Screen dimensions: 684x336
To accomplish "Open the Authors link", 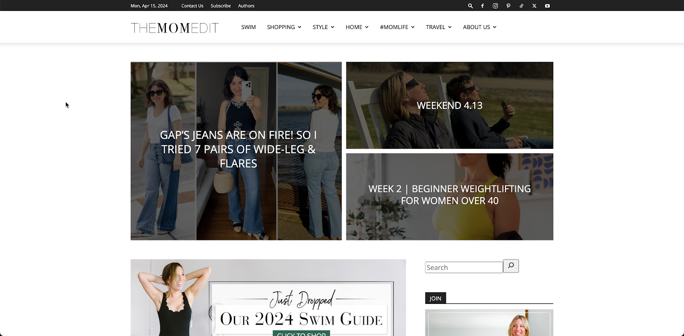I will (x=246, y=6).
